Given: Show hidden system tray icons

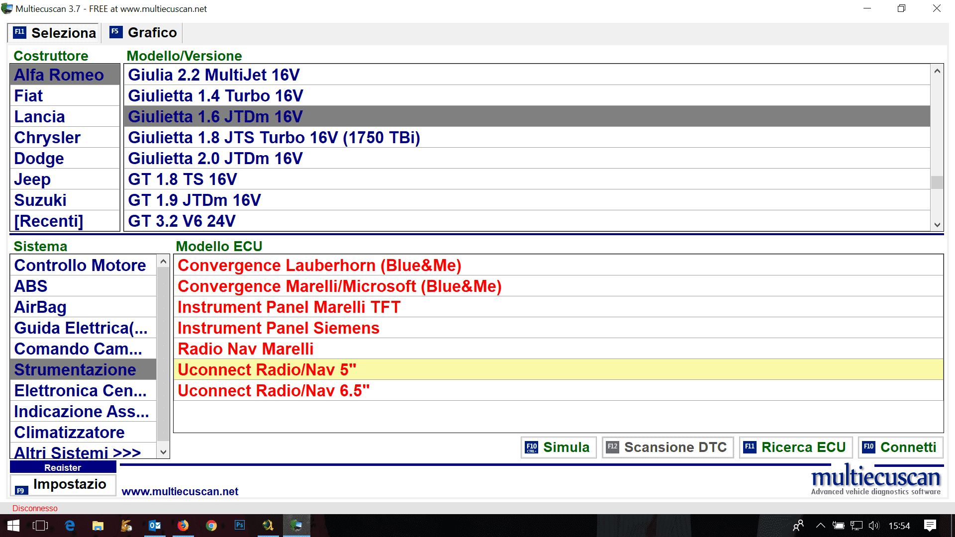Looking at the screenshot, I should click(821, 526).
